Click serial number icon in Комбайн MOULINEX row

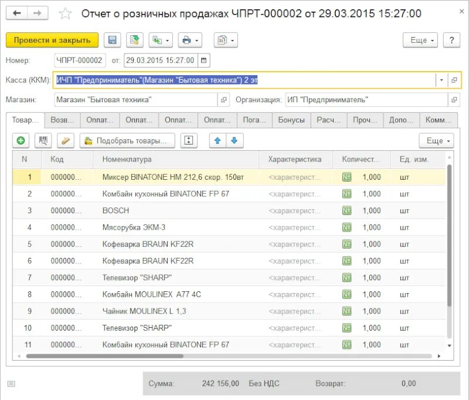click(x=346, y=295)
